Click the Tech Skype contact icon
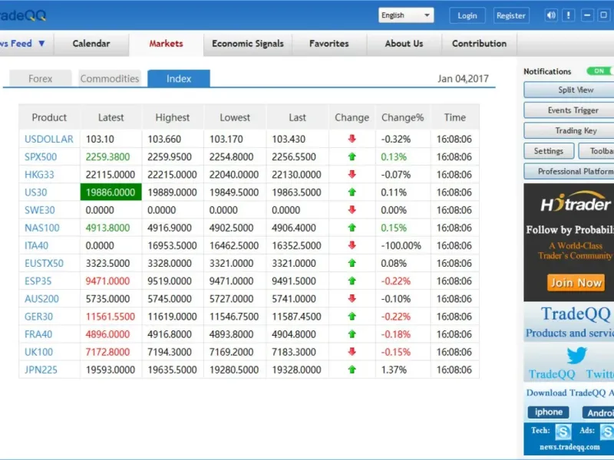The height and width of the screenshot is (460, 614). pos(563,432)
